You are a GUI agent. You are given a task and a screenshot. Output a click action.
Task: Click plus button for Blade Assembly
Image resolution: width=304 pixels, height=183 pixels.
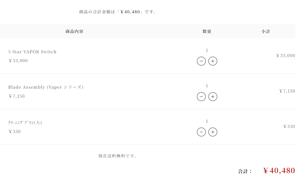point(213,96)
